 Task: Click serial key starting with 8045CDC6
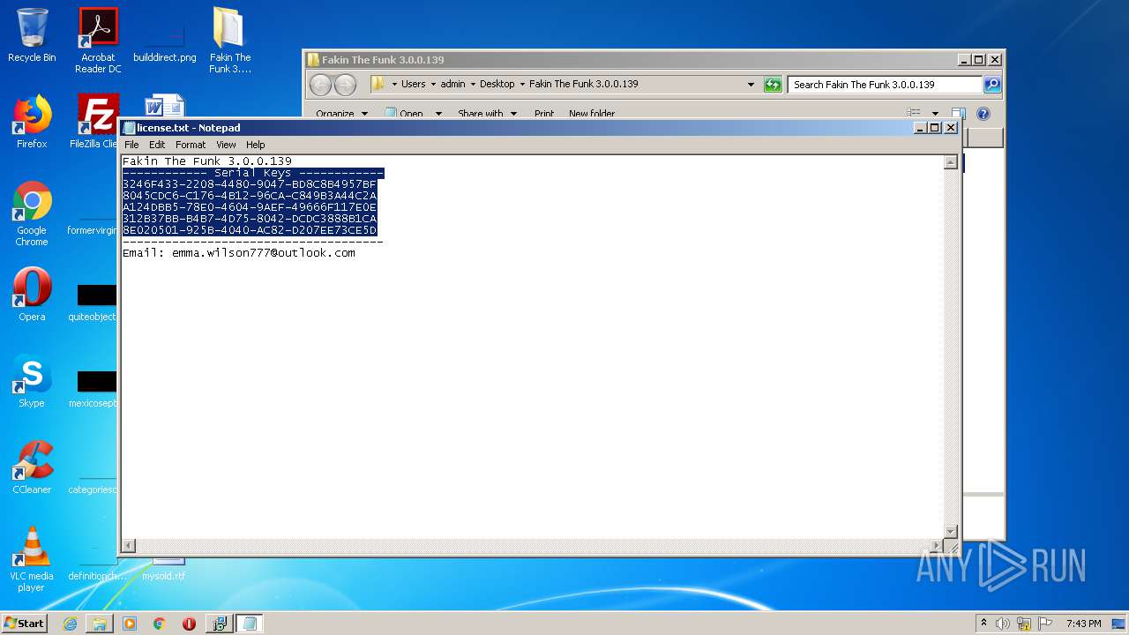[250, 196]
